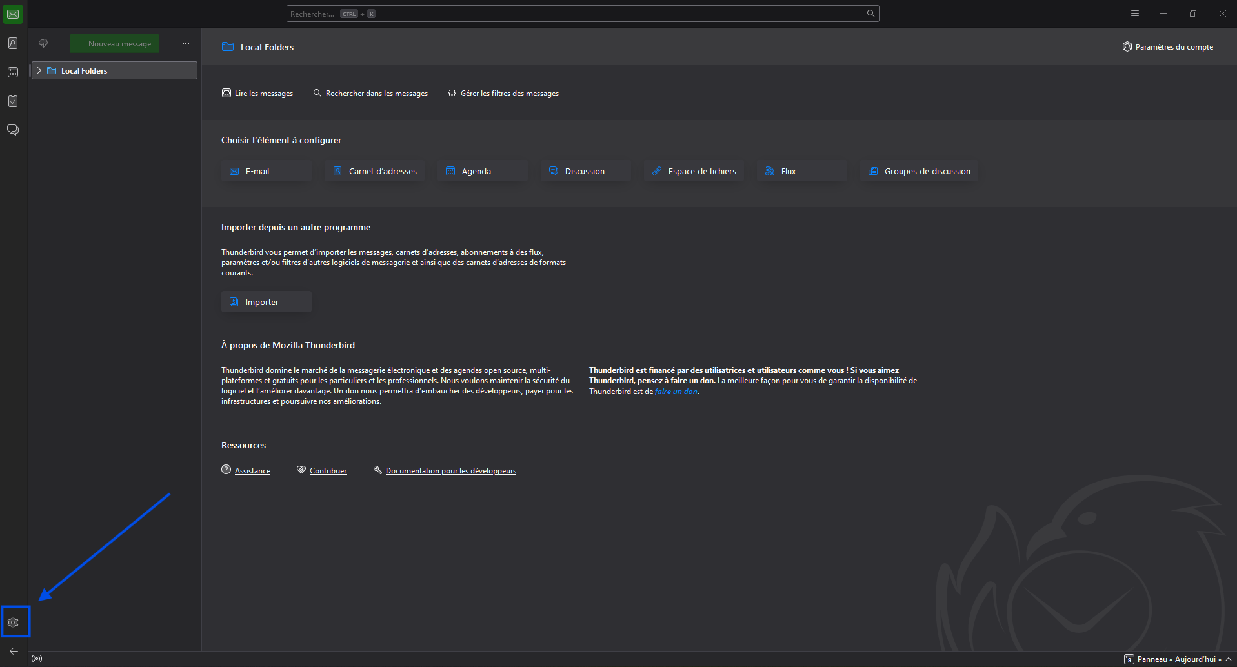Set up an E-mail account
The image size is (1237, 667).
pyautogui.click(x=267, y=171)
